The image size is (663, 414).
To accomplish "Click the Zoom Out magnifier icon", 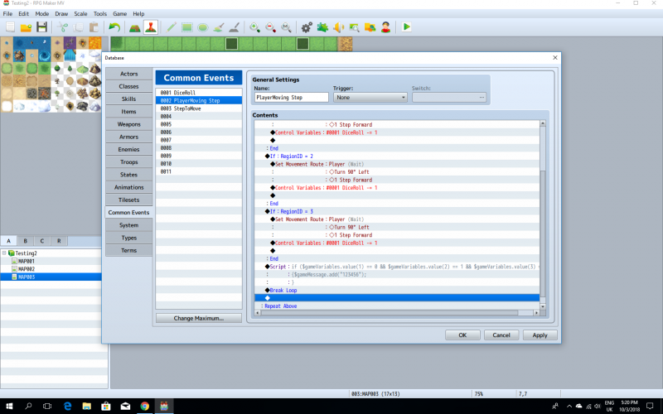I will point(270,27).
